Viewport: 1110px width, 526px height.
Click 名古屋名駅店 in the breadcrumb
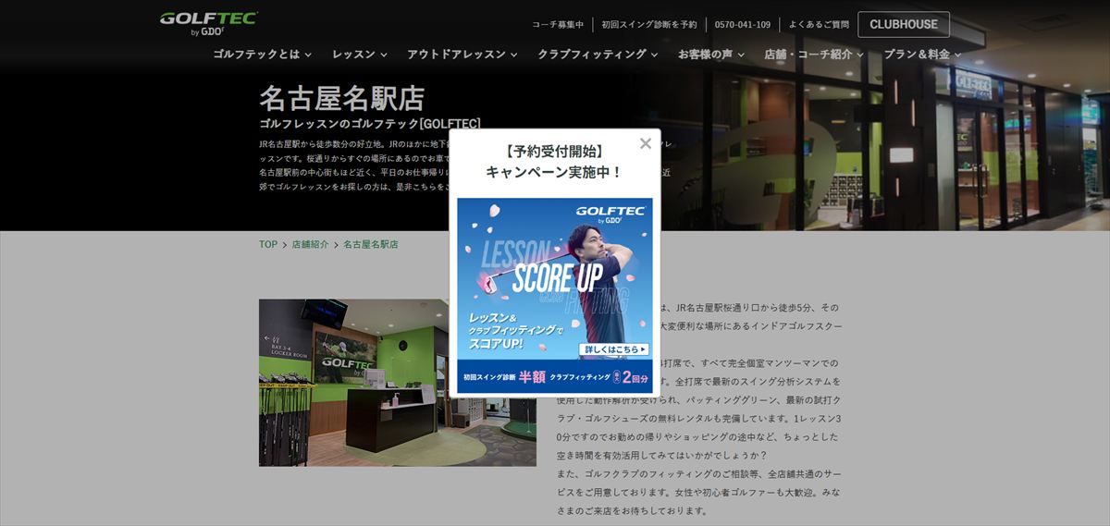[x=371, y=245]
